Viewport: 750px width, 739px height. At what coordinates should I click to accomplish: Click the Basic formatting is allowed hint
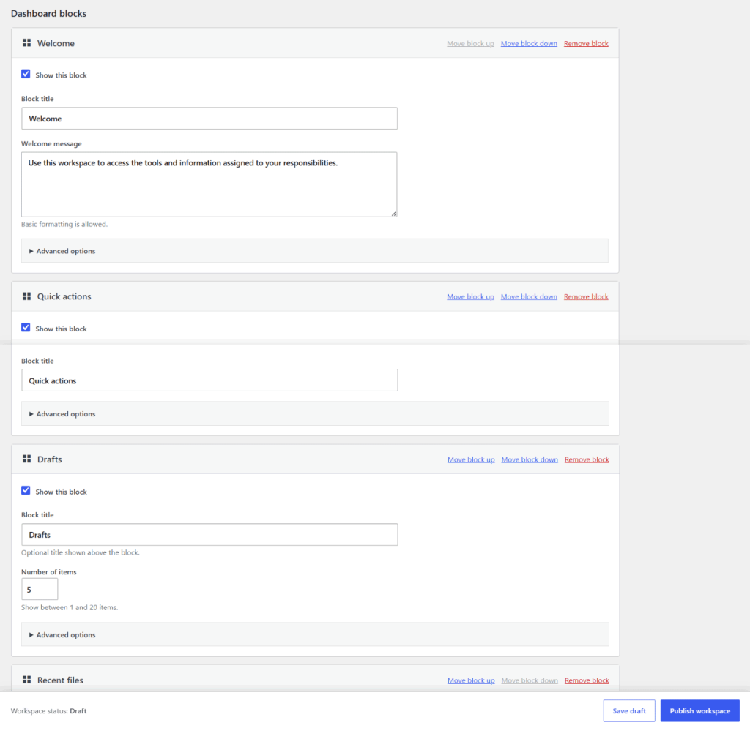click(64, 224)
